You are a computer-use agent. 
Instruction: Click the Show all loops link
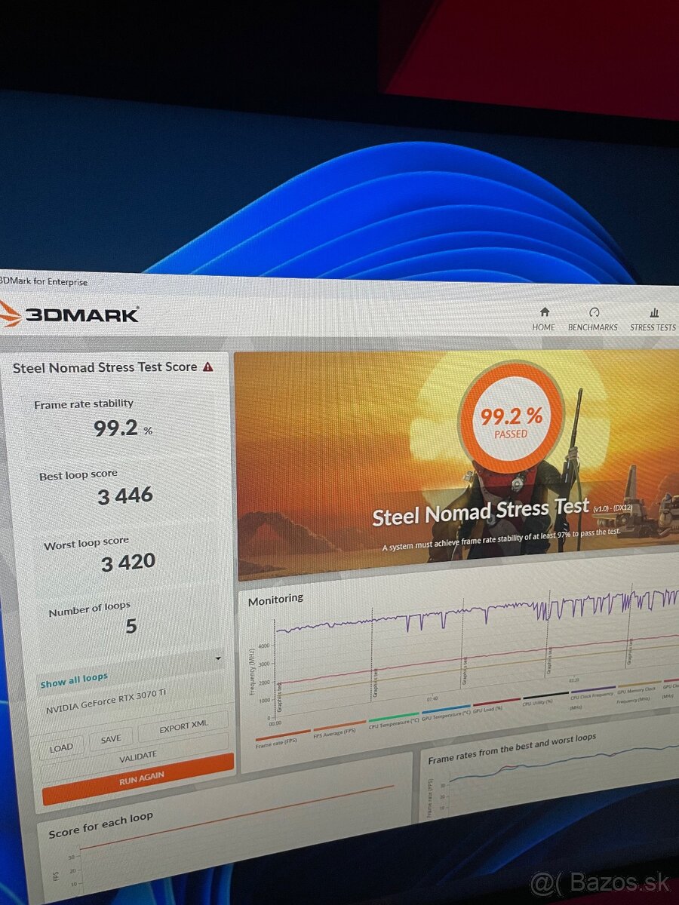[74, 680]
